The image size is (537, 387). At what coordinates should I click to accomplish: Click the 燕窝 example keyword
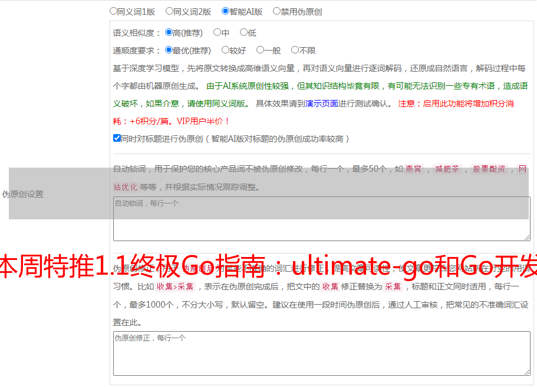point(413,169)
